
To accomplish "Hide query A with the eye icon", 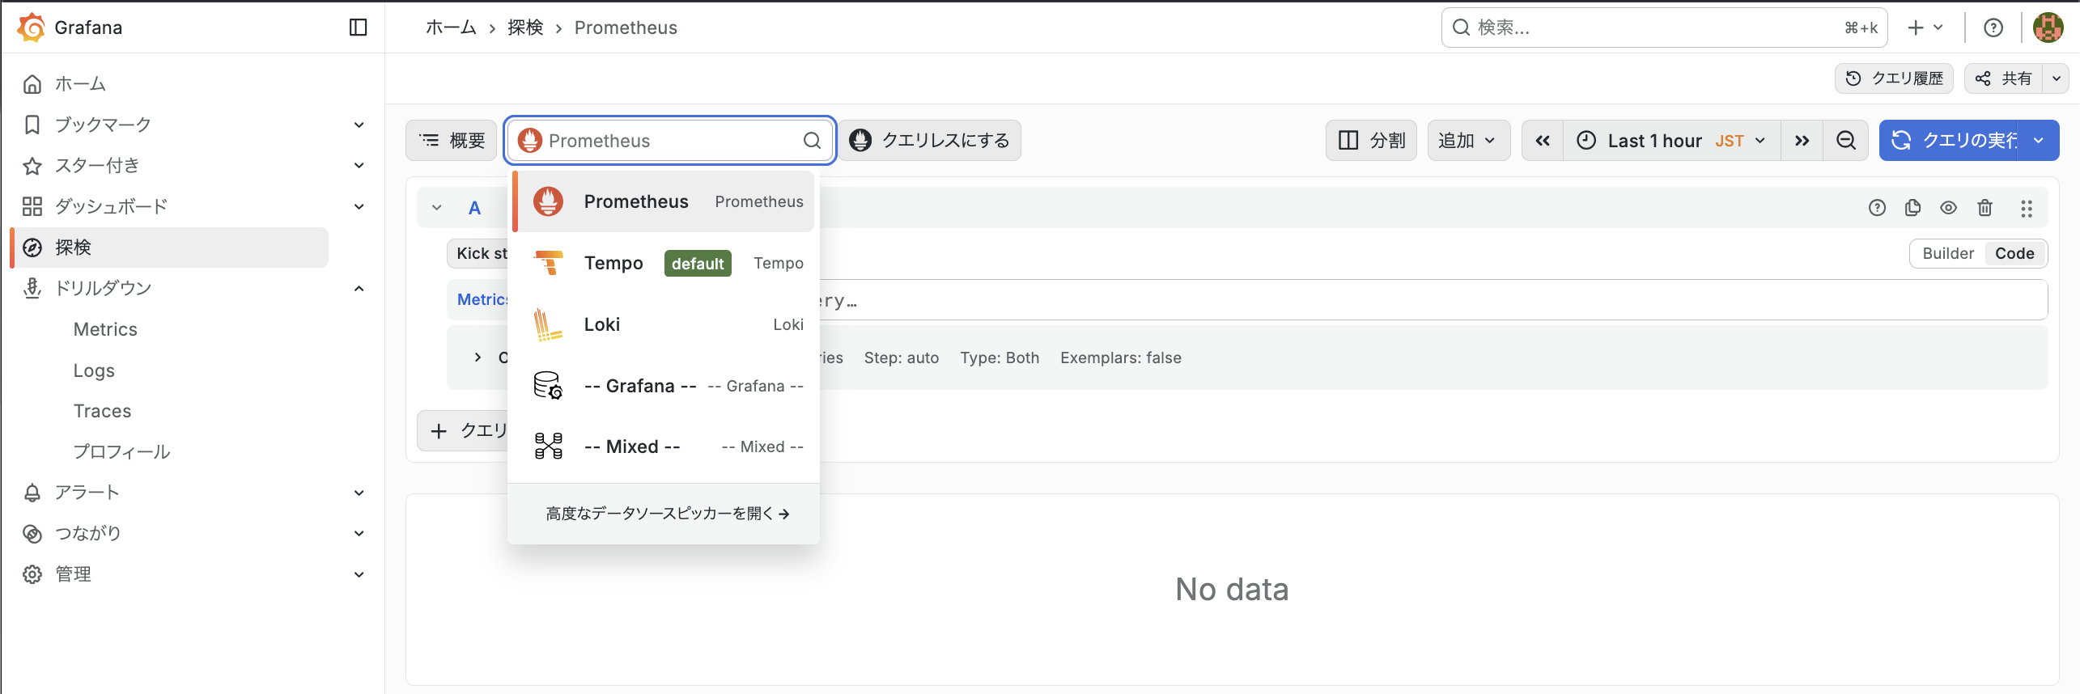I will click(1948, 208).
